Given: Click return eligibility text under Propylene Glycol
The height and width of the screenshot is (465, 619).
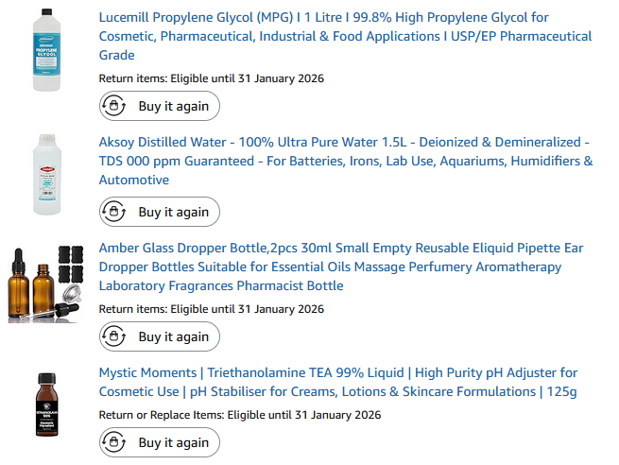Looking at the screenshot, I should click(211, 78).
